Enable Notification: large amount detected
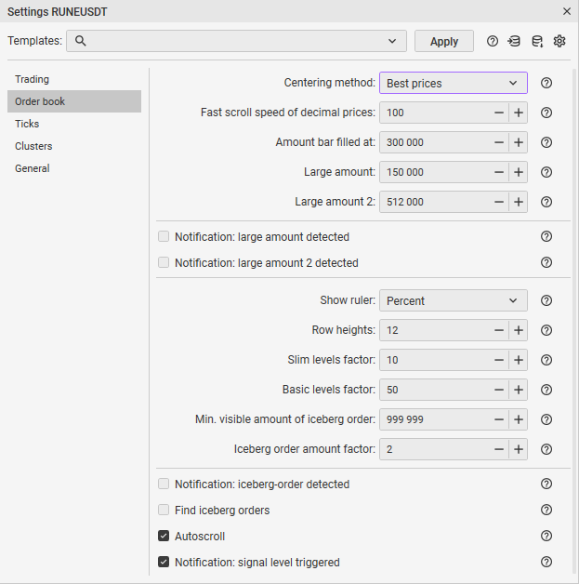 click(x=164, y=236)
